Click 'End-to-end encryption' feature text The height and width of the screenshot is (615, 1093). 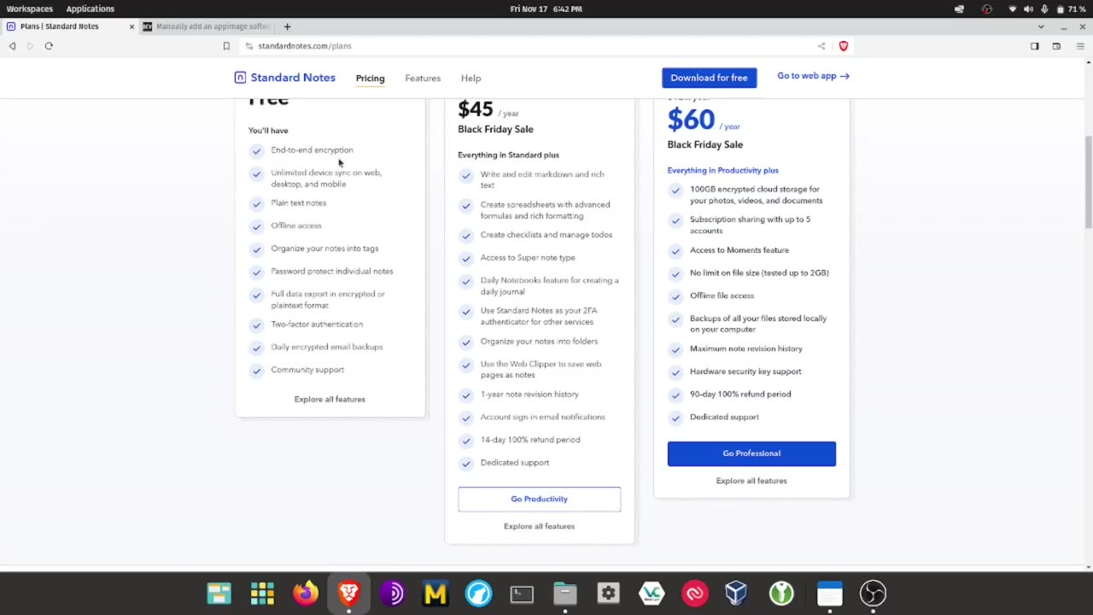(312, 150)
